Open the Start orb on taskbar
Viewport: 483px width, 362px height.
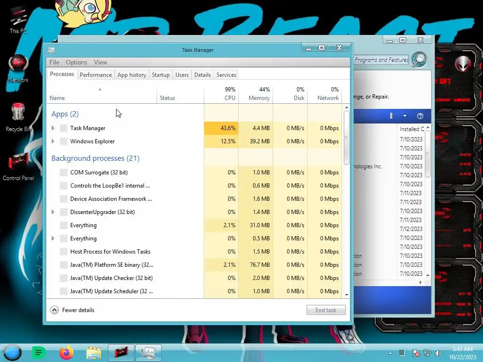coord(12,353)
